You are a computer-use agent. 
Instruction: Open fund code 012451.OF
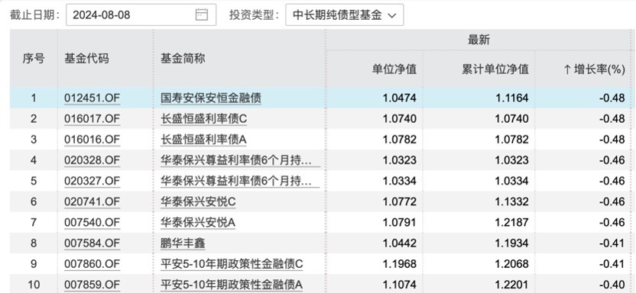point(92,98)
